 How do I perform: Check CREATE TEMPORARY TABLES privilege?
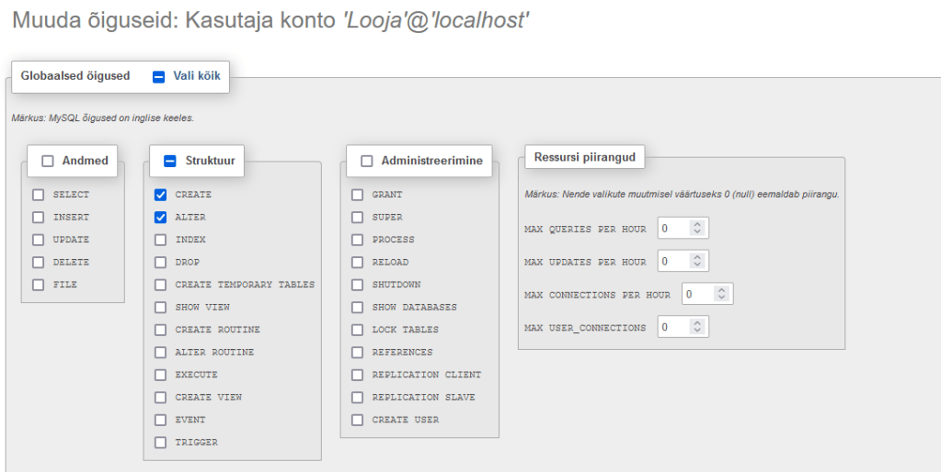pyautogui.click(x=161, y=285)
